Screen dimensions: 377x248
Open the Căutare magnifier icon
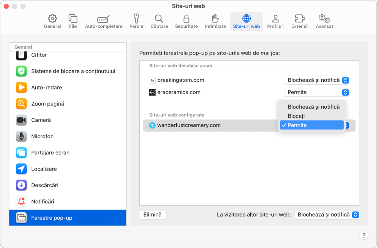click(x=159, y=18)
